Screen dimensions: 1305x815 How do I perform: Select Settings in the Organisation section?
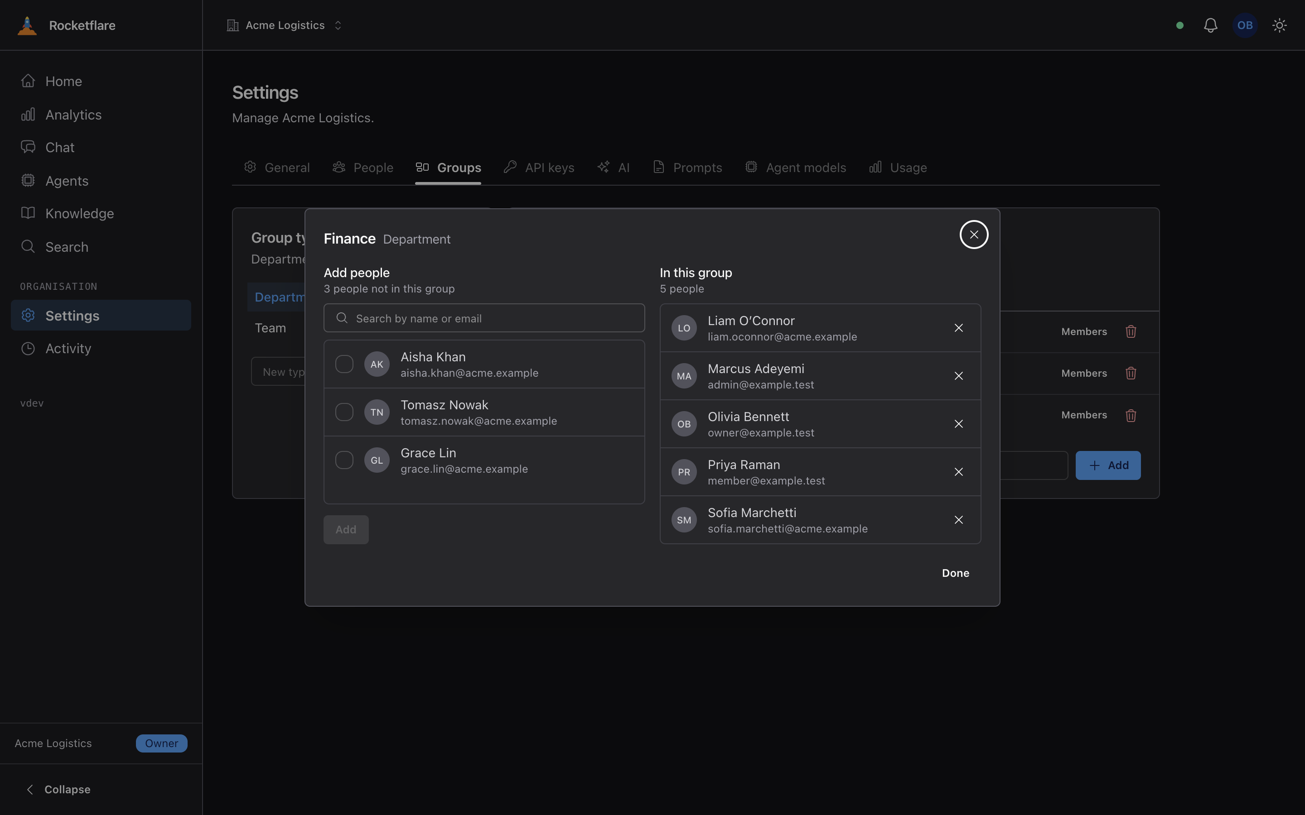click(x=101, y=315)
